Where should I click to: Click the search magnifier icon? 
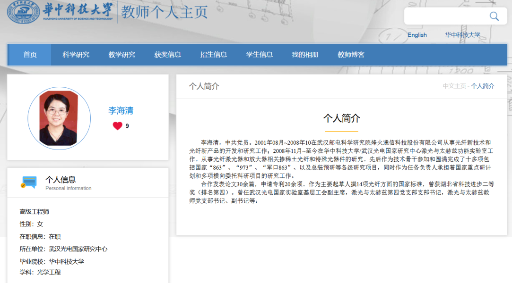494,17
